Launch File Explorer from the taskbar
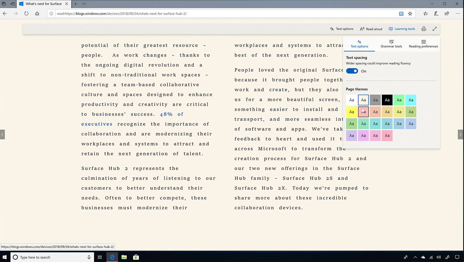This screenshot has width=464, height=262. [124, 257]
